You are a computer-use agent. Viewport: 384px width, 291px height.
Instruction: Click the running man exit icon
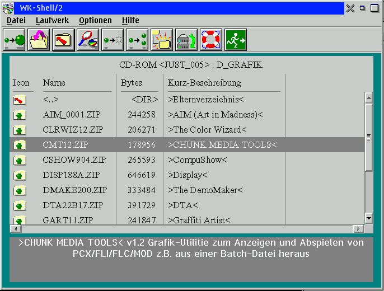click(x=236, y=40)
